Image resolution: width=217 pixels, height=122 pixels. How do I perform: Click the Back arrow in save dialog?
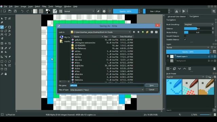[x=134, y=32]
